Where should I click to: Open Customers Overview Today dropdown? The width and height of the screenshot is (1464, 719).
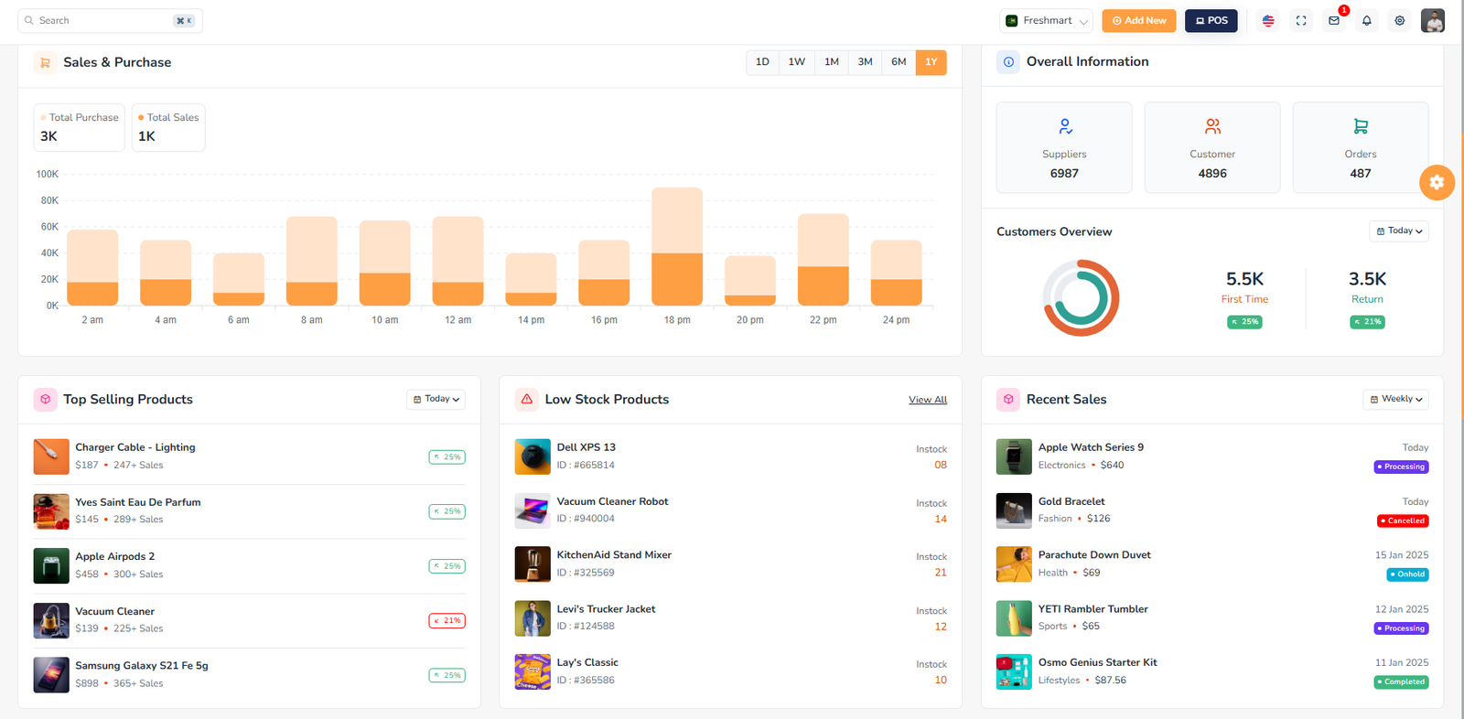[1398, 231]
